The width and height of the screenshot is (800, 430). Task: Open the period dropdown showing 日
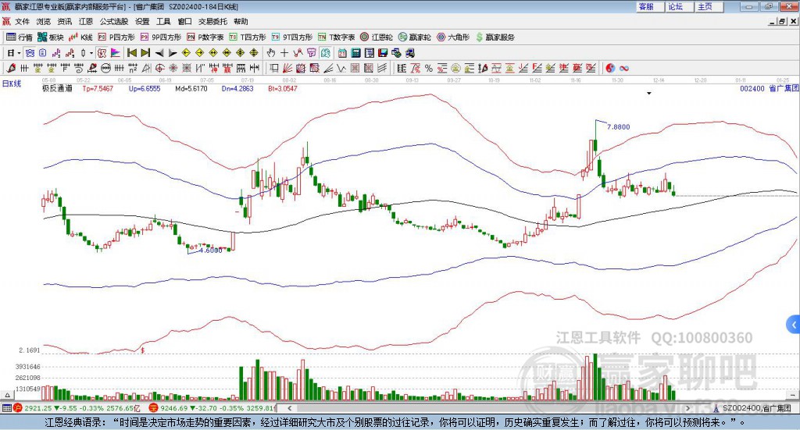[x=14, y=52]
